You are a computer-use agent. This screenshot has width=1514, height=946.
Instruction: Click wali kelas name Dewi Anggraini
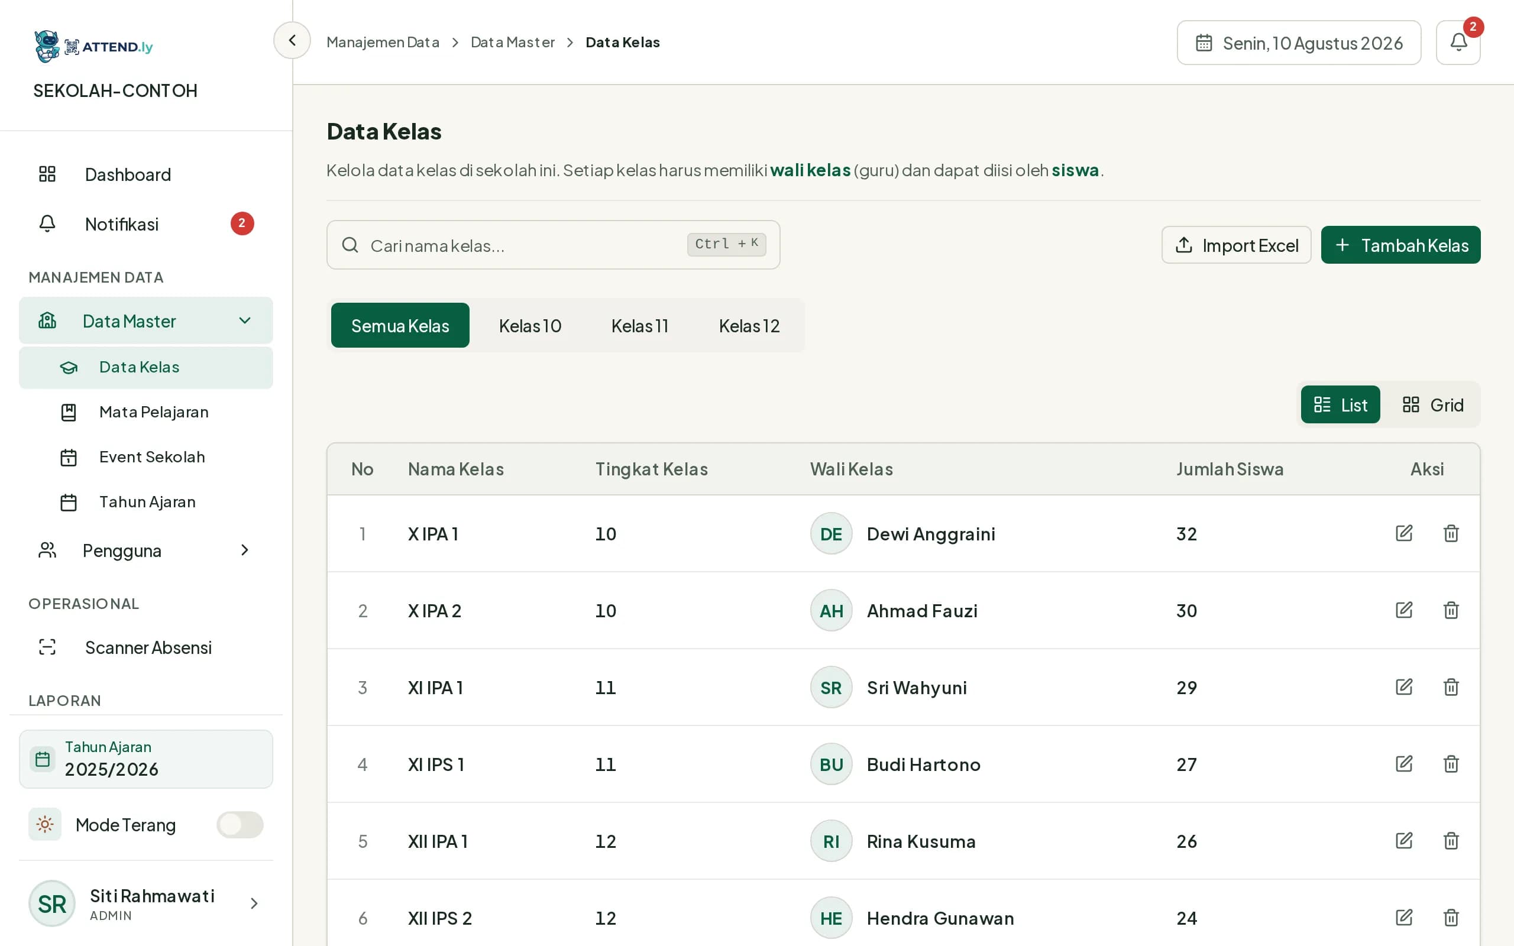(930, 534)
